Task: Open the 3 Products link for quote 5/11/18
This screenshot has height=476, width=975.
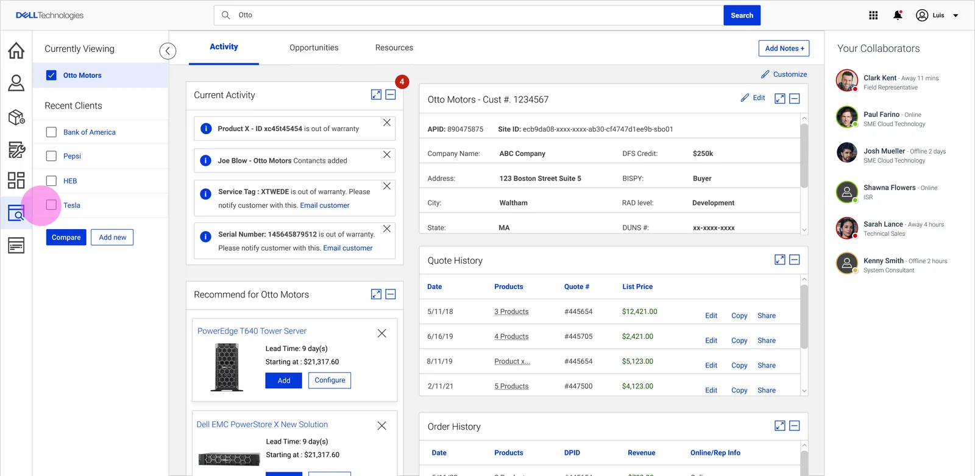Action: 511,311
